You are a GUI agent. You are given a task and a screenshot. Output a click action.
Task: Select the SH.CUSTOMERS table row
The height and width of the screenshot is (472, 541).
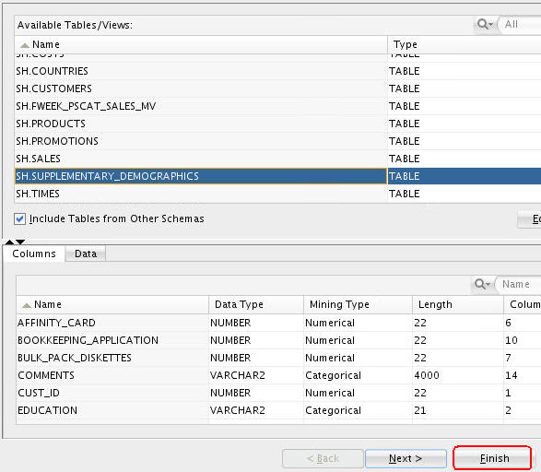pos(277,88)
